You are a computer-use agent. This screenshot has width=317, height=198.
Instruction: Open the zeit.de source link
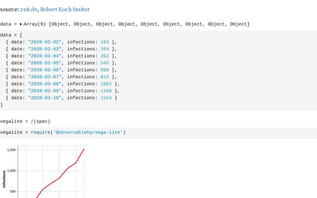pos(28,9)
